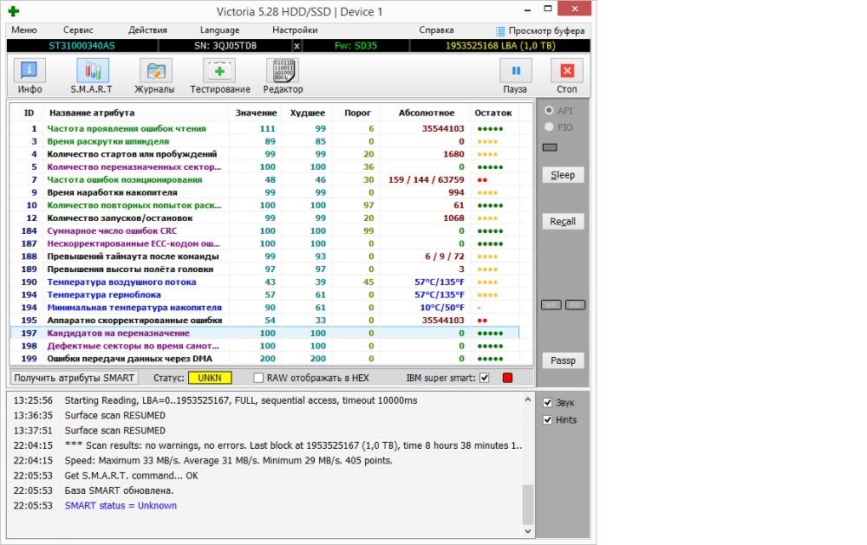Sort by the Порог column header

pyautogui.click(x=357, y=113)
